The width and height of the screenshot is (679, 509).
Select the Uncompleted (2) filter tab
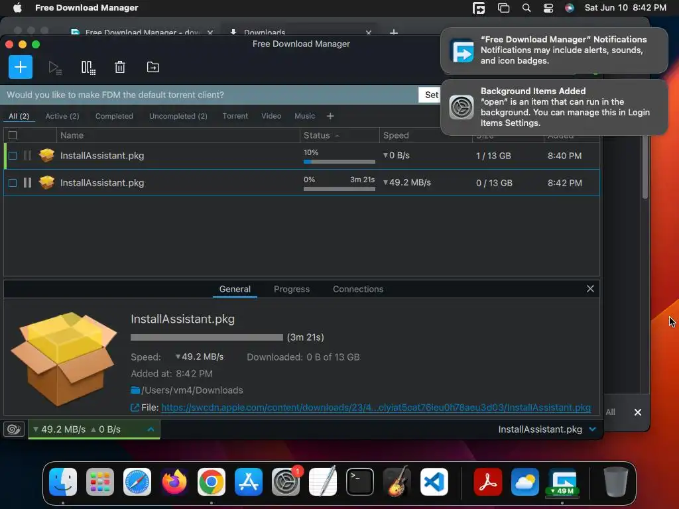coord(178,116)
